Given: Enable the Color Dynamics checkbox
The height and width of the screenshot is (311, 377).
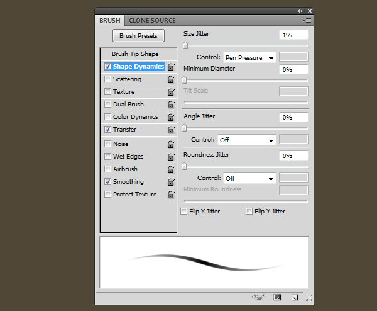Looking at the screenshot, I should coord(107,117).
